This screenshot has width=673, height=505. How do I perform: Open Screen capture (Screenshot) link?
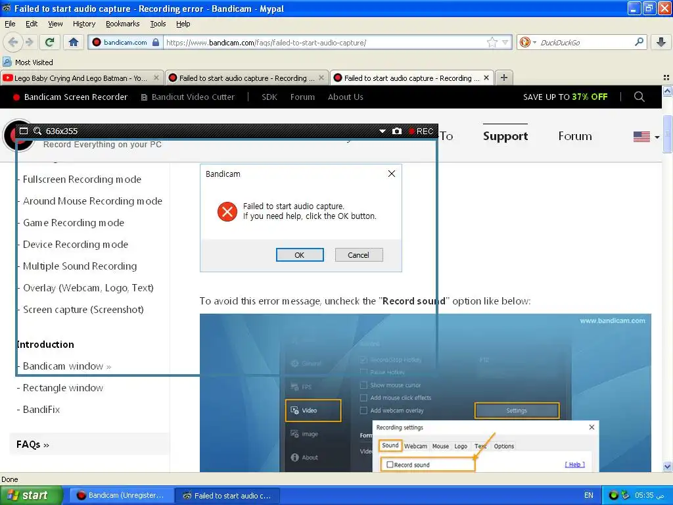coord(83,310)
